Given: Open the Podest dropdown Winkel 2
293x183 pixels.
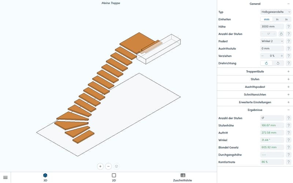Looking at the screenshot, I should 272,41.
